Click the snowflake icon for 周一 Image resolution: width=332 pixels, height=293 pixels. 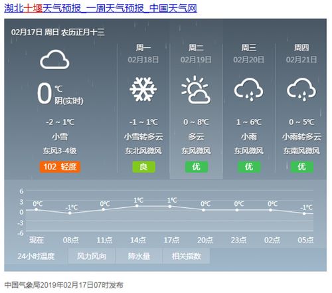coord(143,89)
